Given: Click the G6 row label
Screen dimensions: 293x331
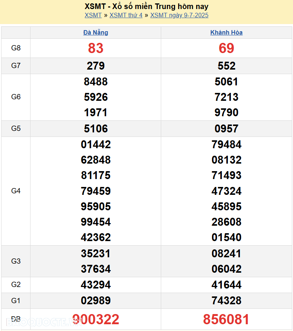Looking at the screenshot, I should (16, 97).
